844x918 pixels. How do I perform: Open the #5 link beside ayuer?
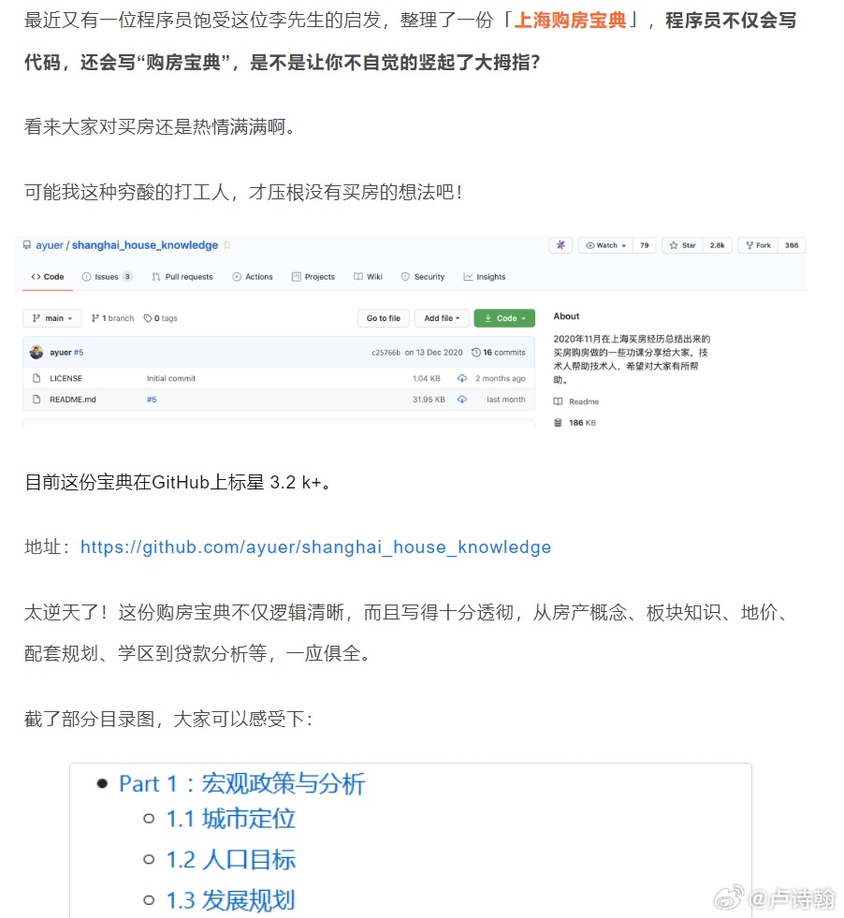click(x=79, y=353)
